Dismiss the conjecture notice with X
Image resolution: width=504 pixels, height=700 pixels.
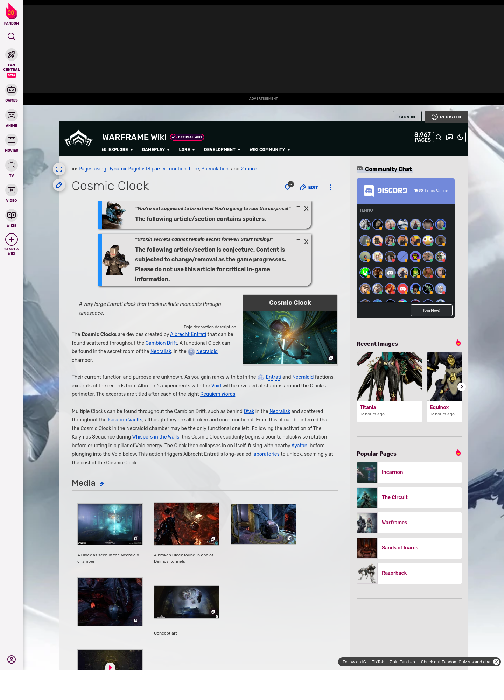point(306,242)
